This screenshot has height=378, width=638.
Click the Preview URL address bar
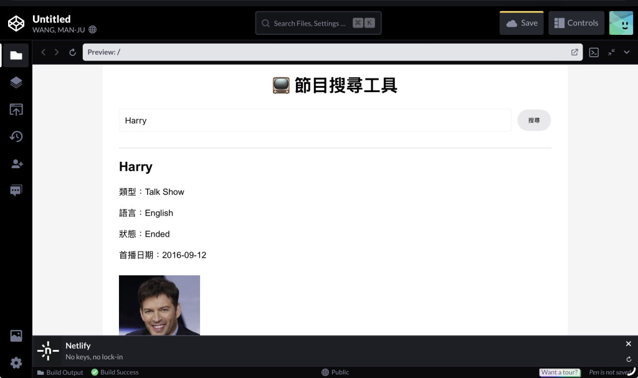pyautogui.click(x=333, y=52)
